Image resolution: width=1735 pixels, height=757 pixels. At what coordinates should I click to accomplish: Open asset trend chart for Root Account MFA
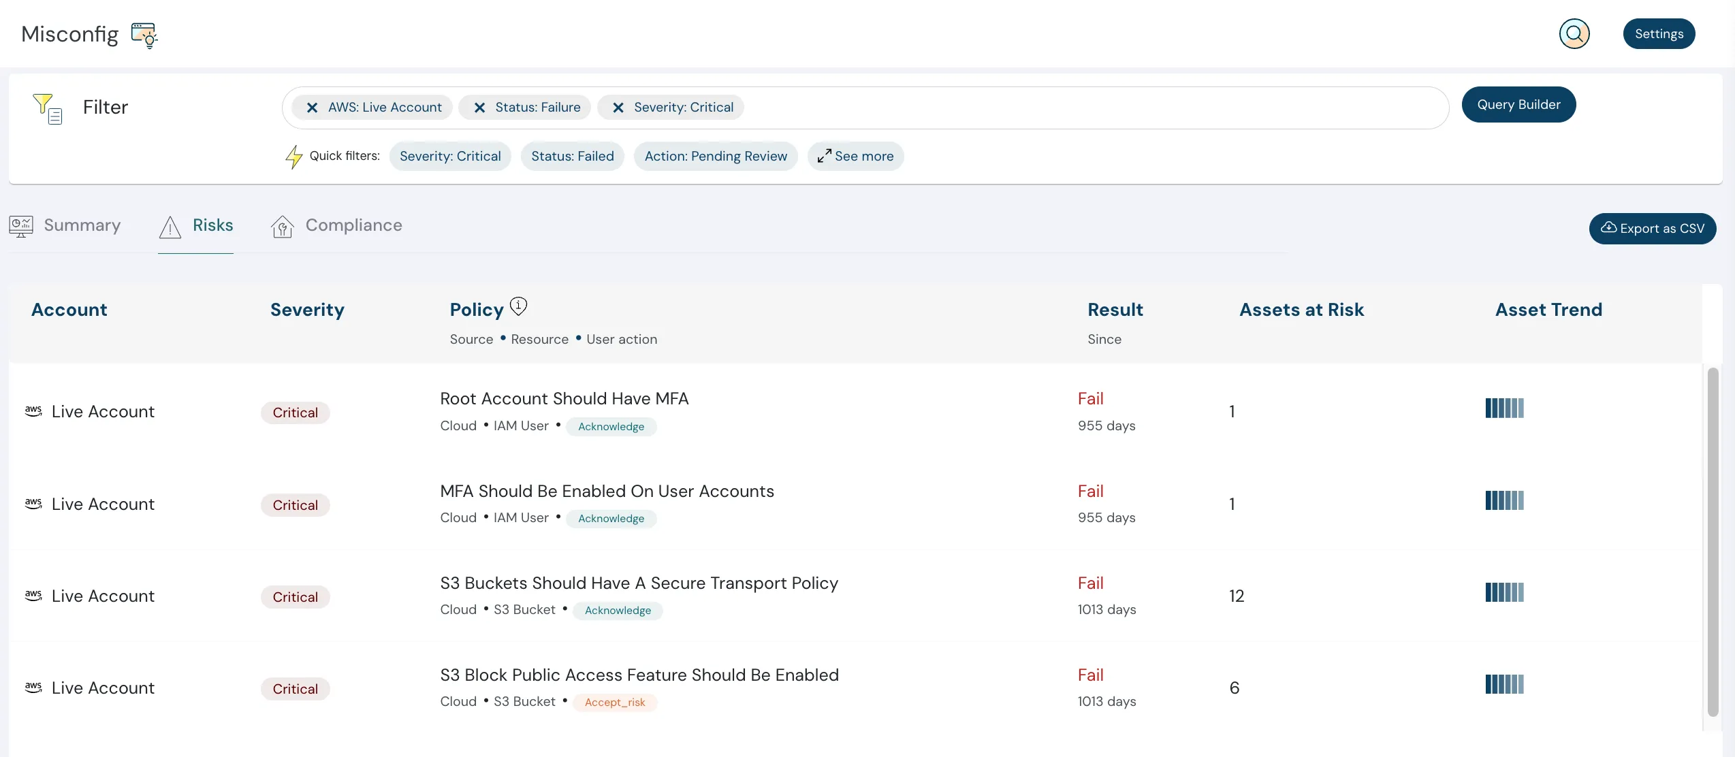pyautogui.click(x=1504, y=408)
